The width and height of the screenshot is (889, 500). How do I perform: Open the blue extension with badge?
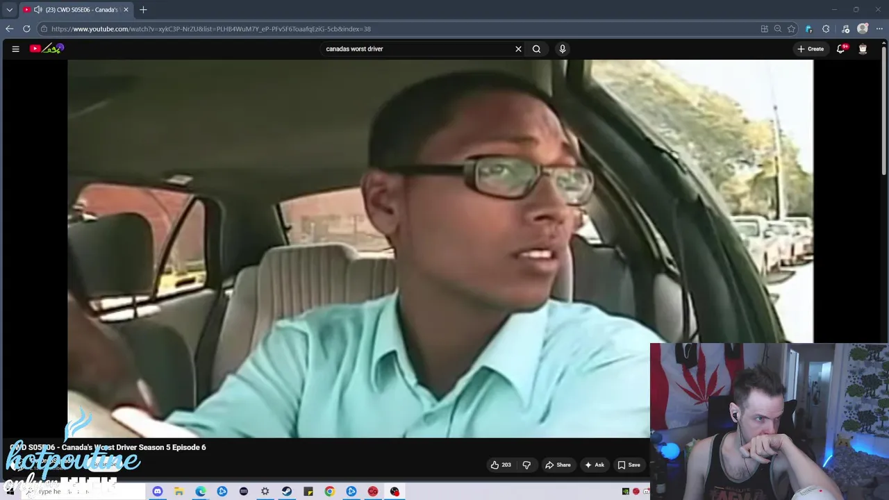(808, 28)
